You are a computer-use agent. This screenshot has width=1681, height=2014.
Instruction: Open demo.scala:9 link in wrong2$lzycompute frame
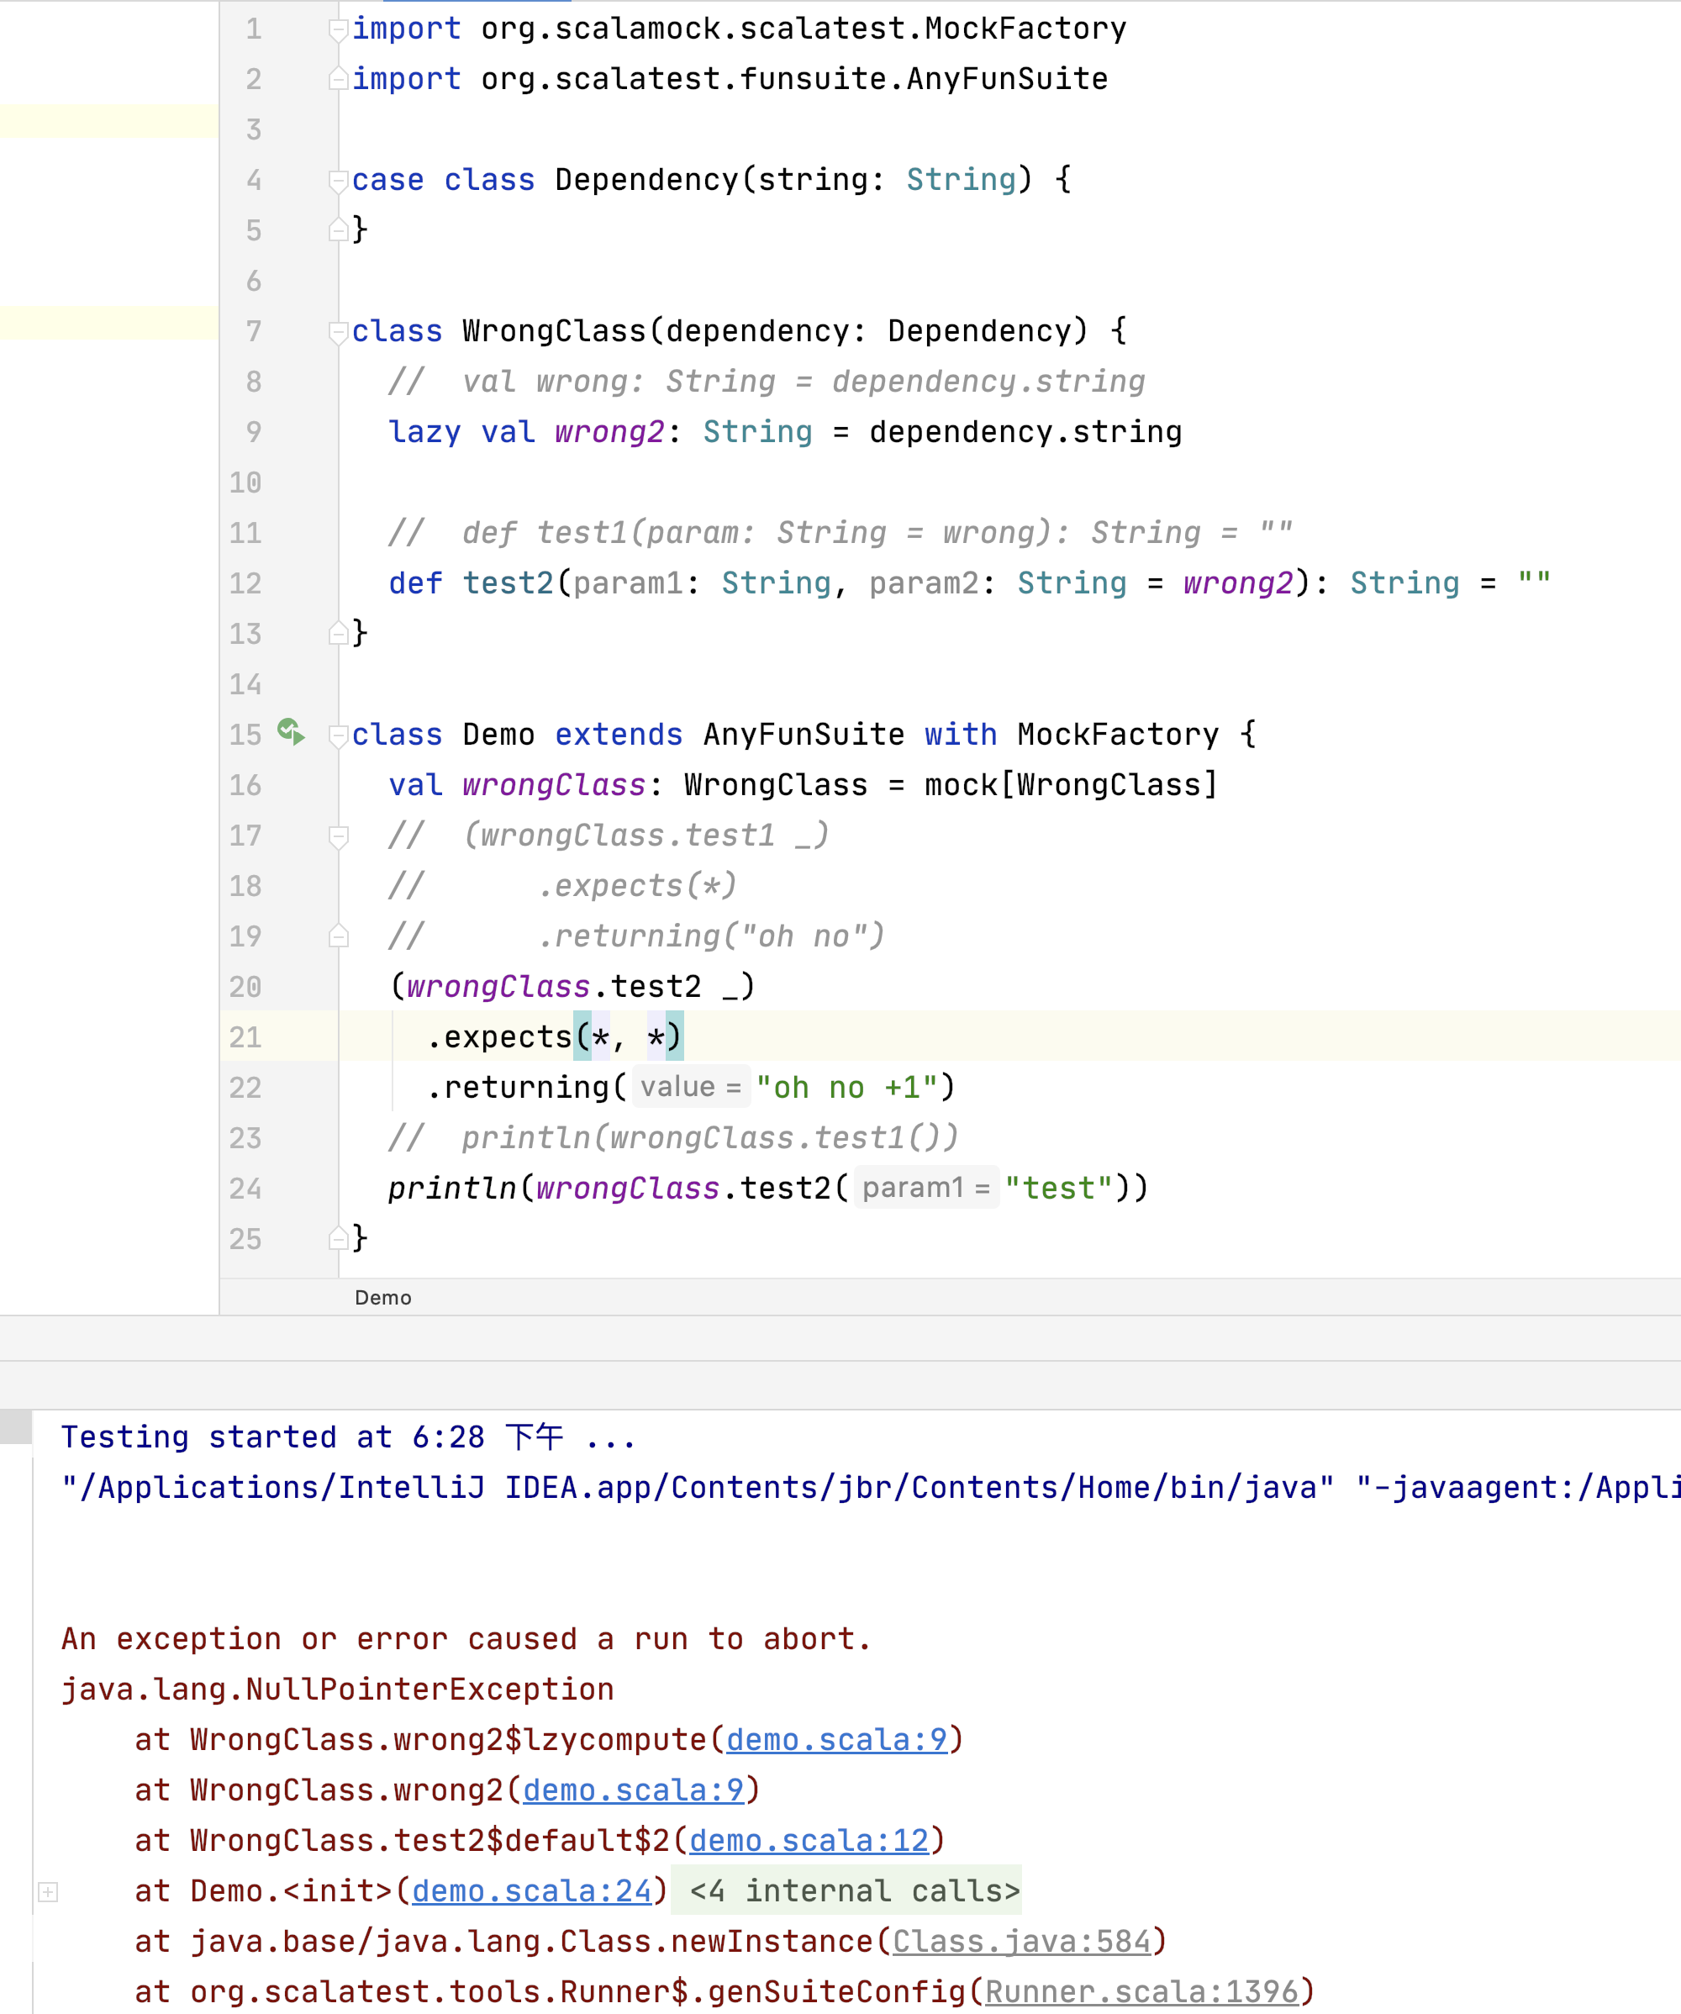tap(836, 1740)
